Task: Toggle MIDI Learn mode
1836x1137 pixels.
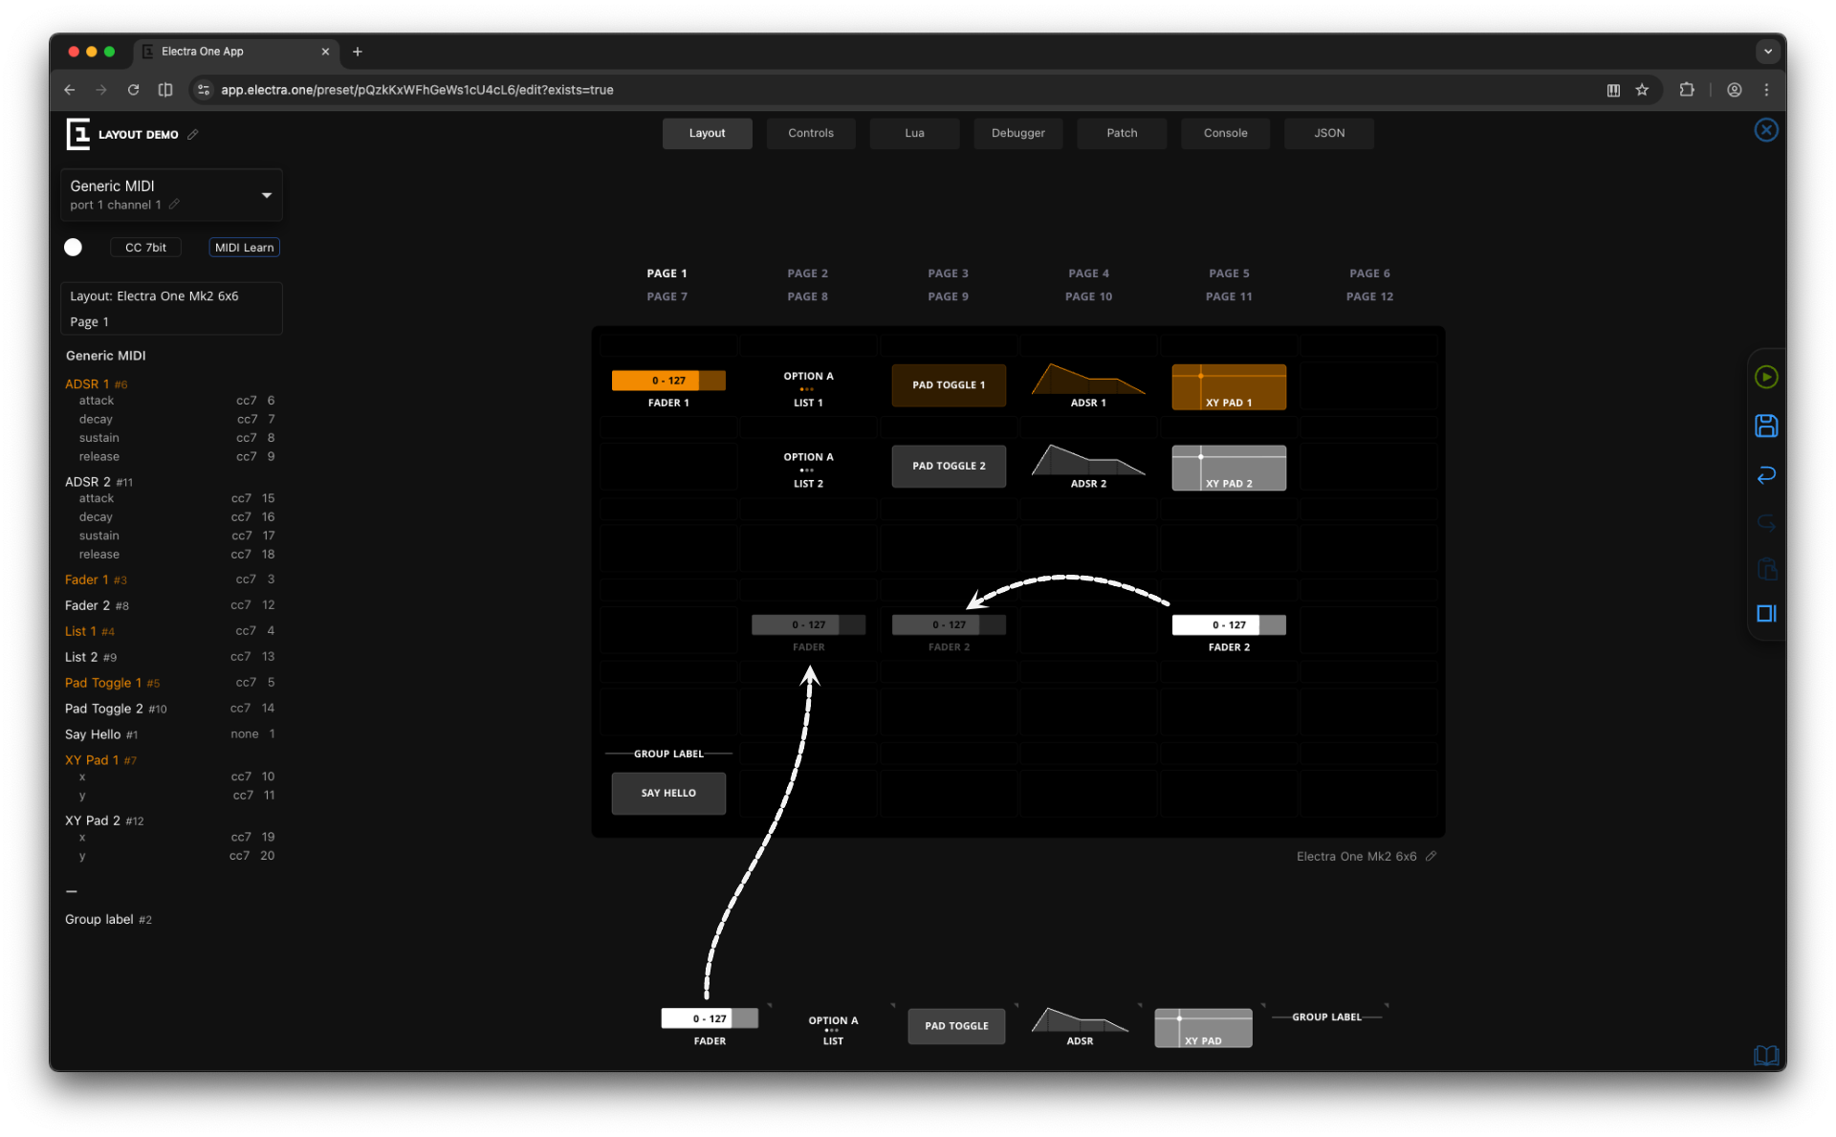Action: tap(244, 248)
